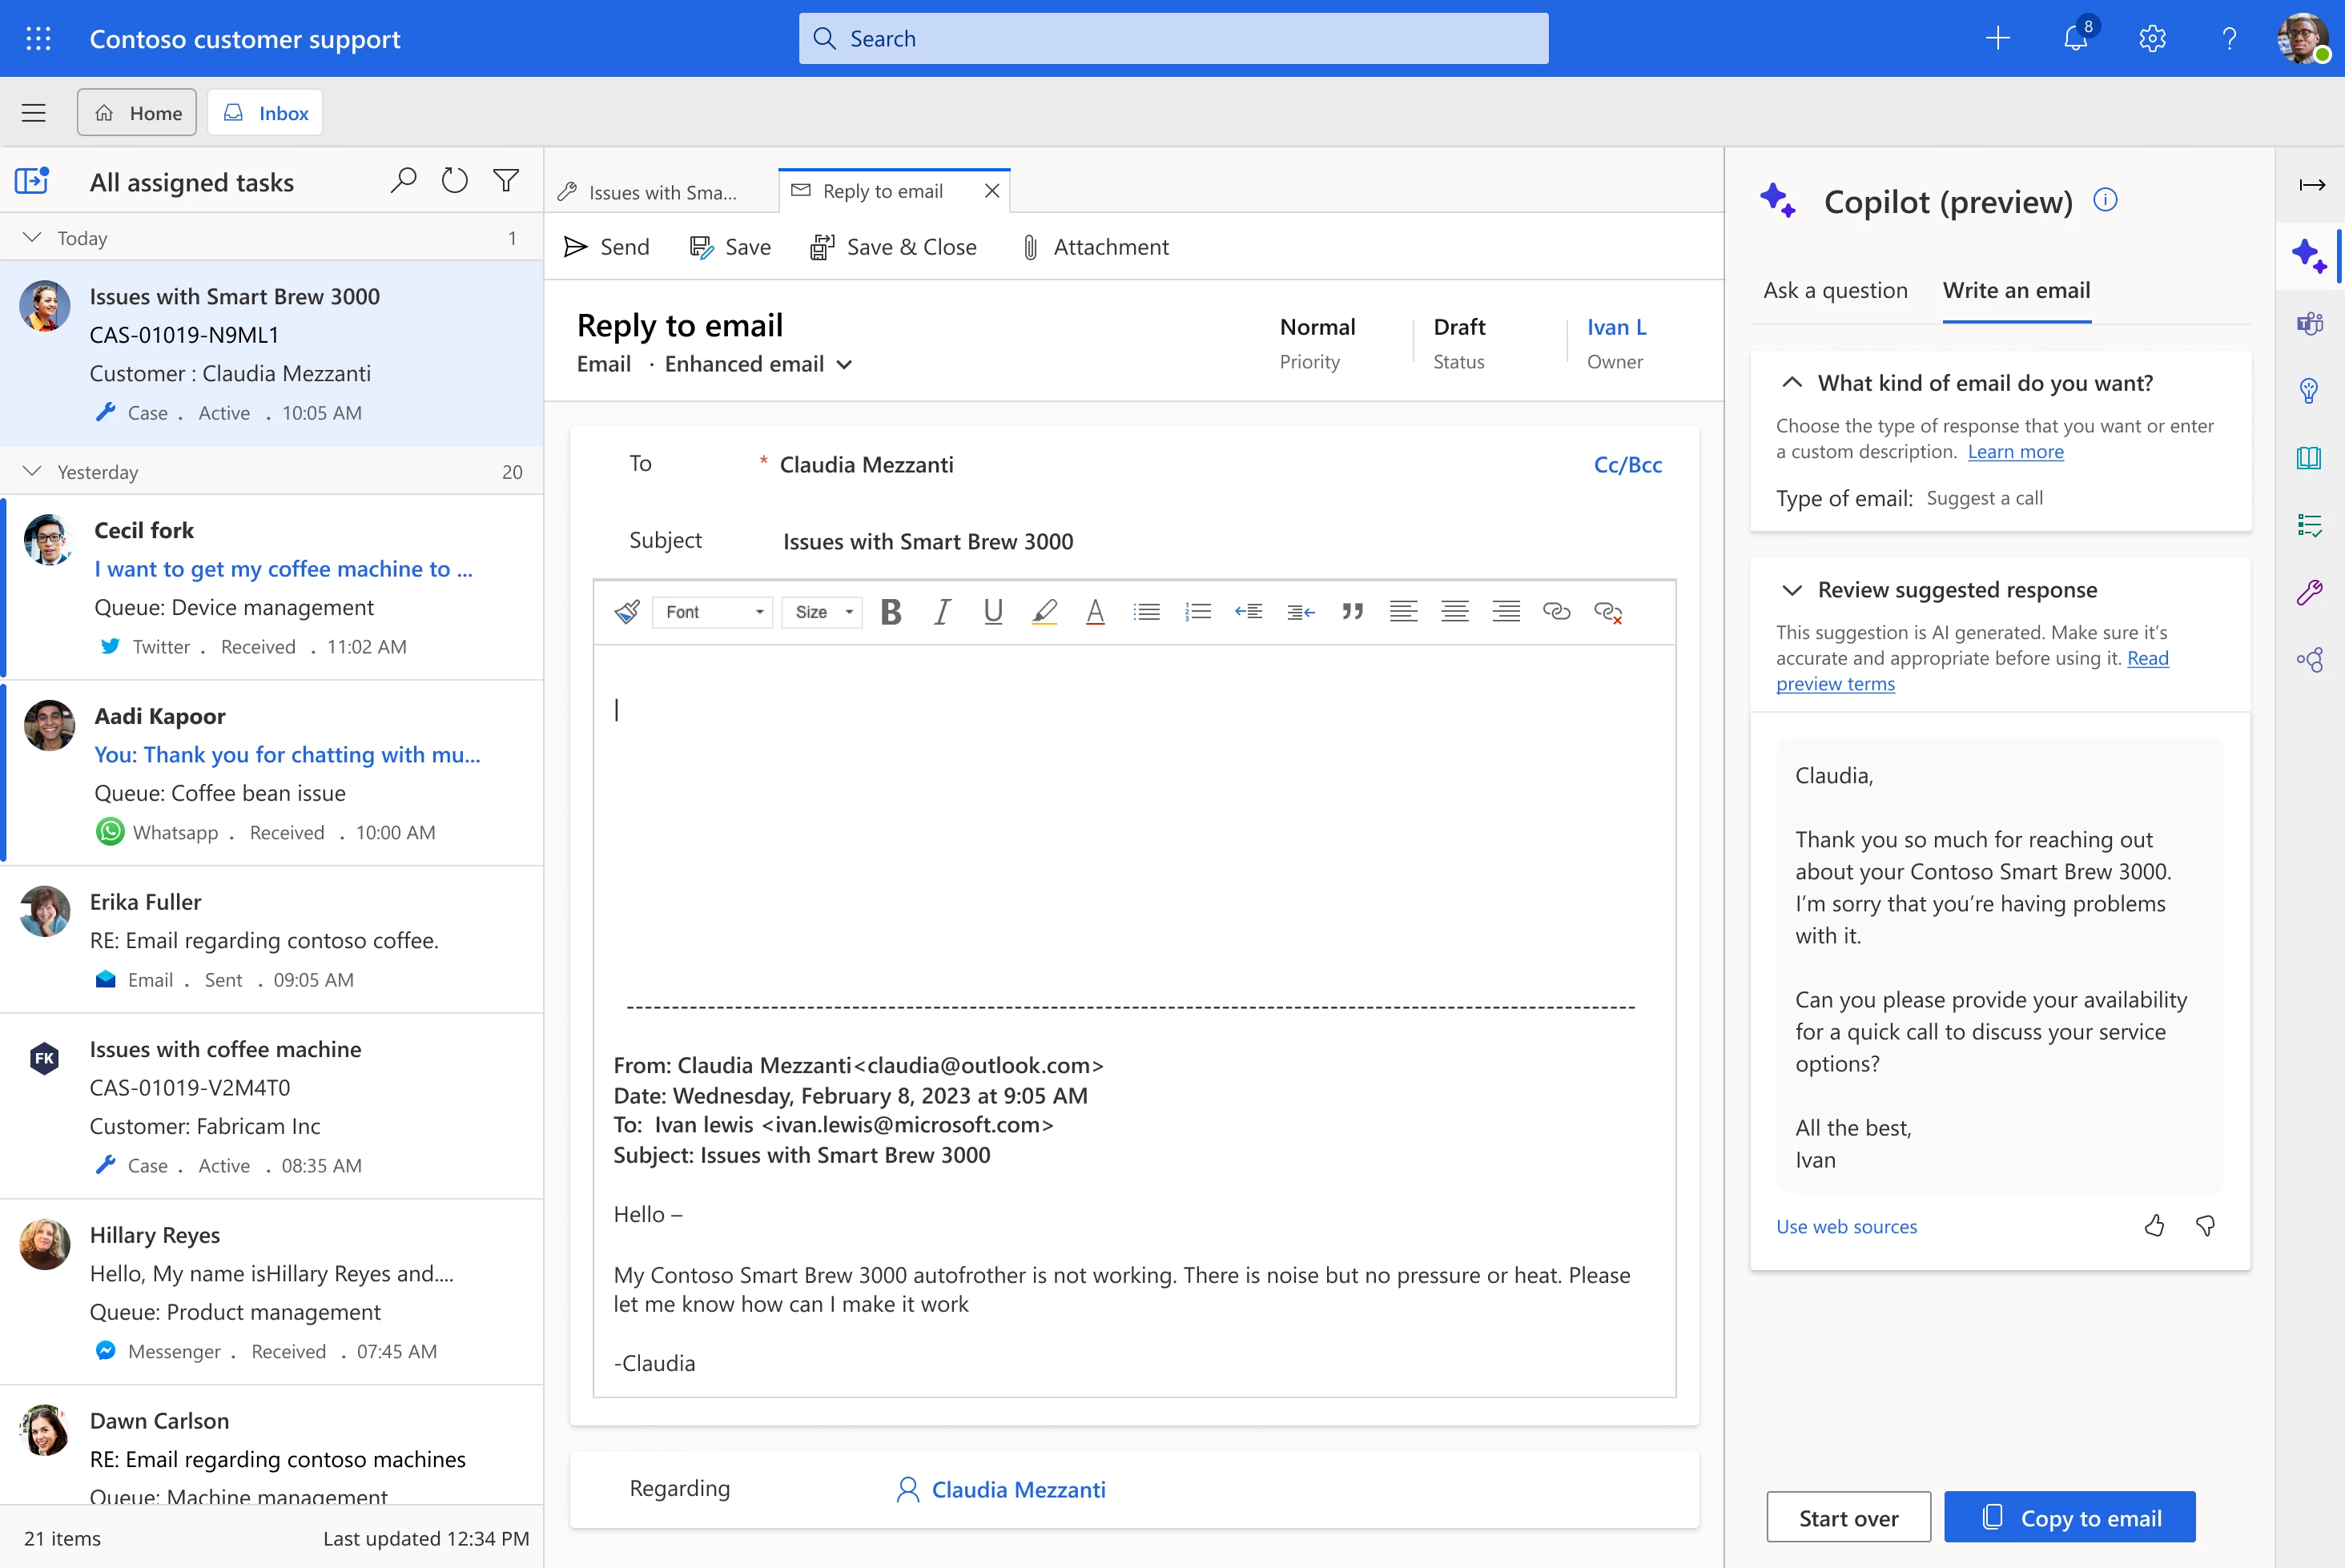The width and height of the screenshot is (2345, 1568).
Task: Select the agent scripts checklist icon
Action: pyautogui.click(x=2311, y=525)
